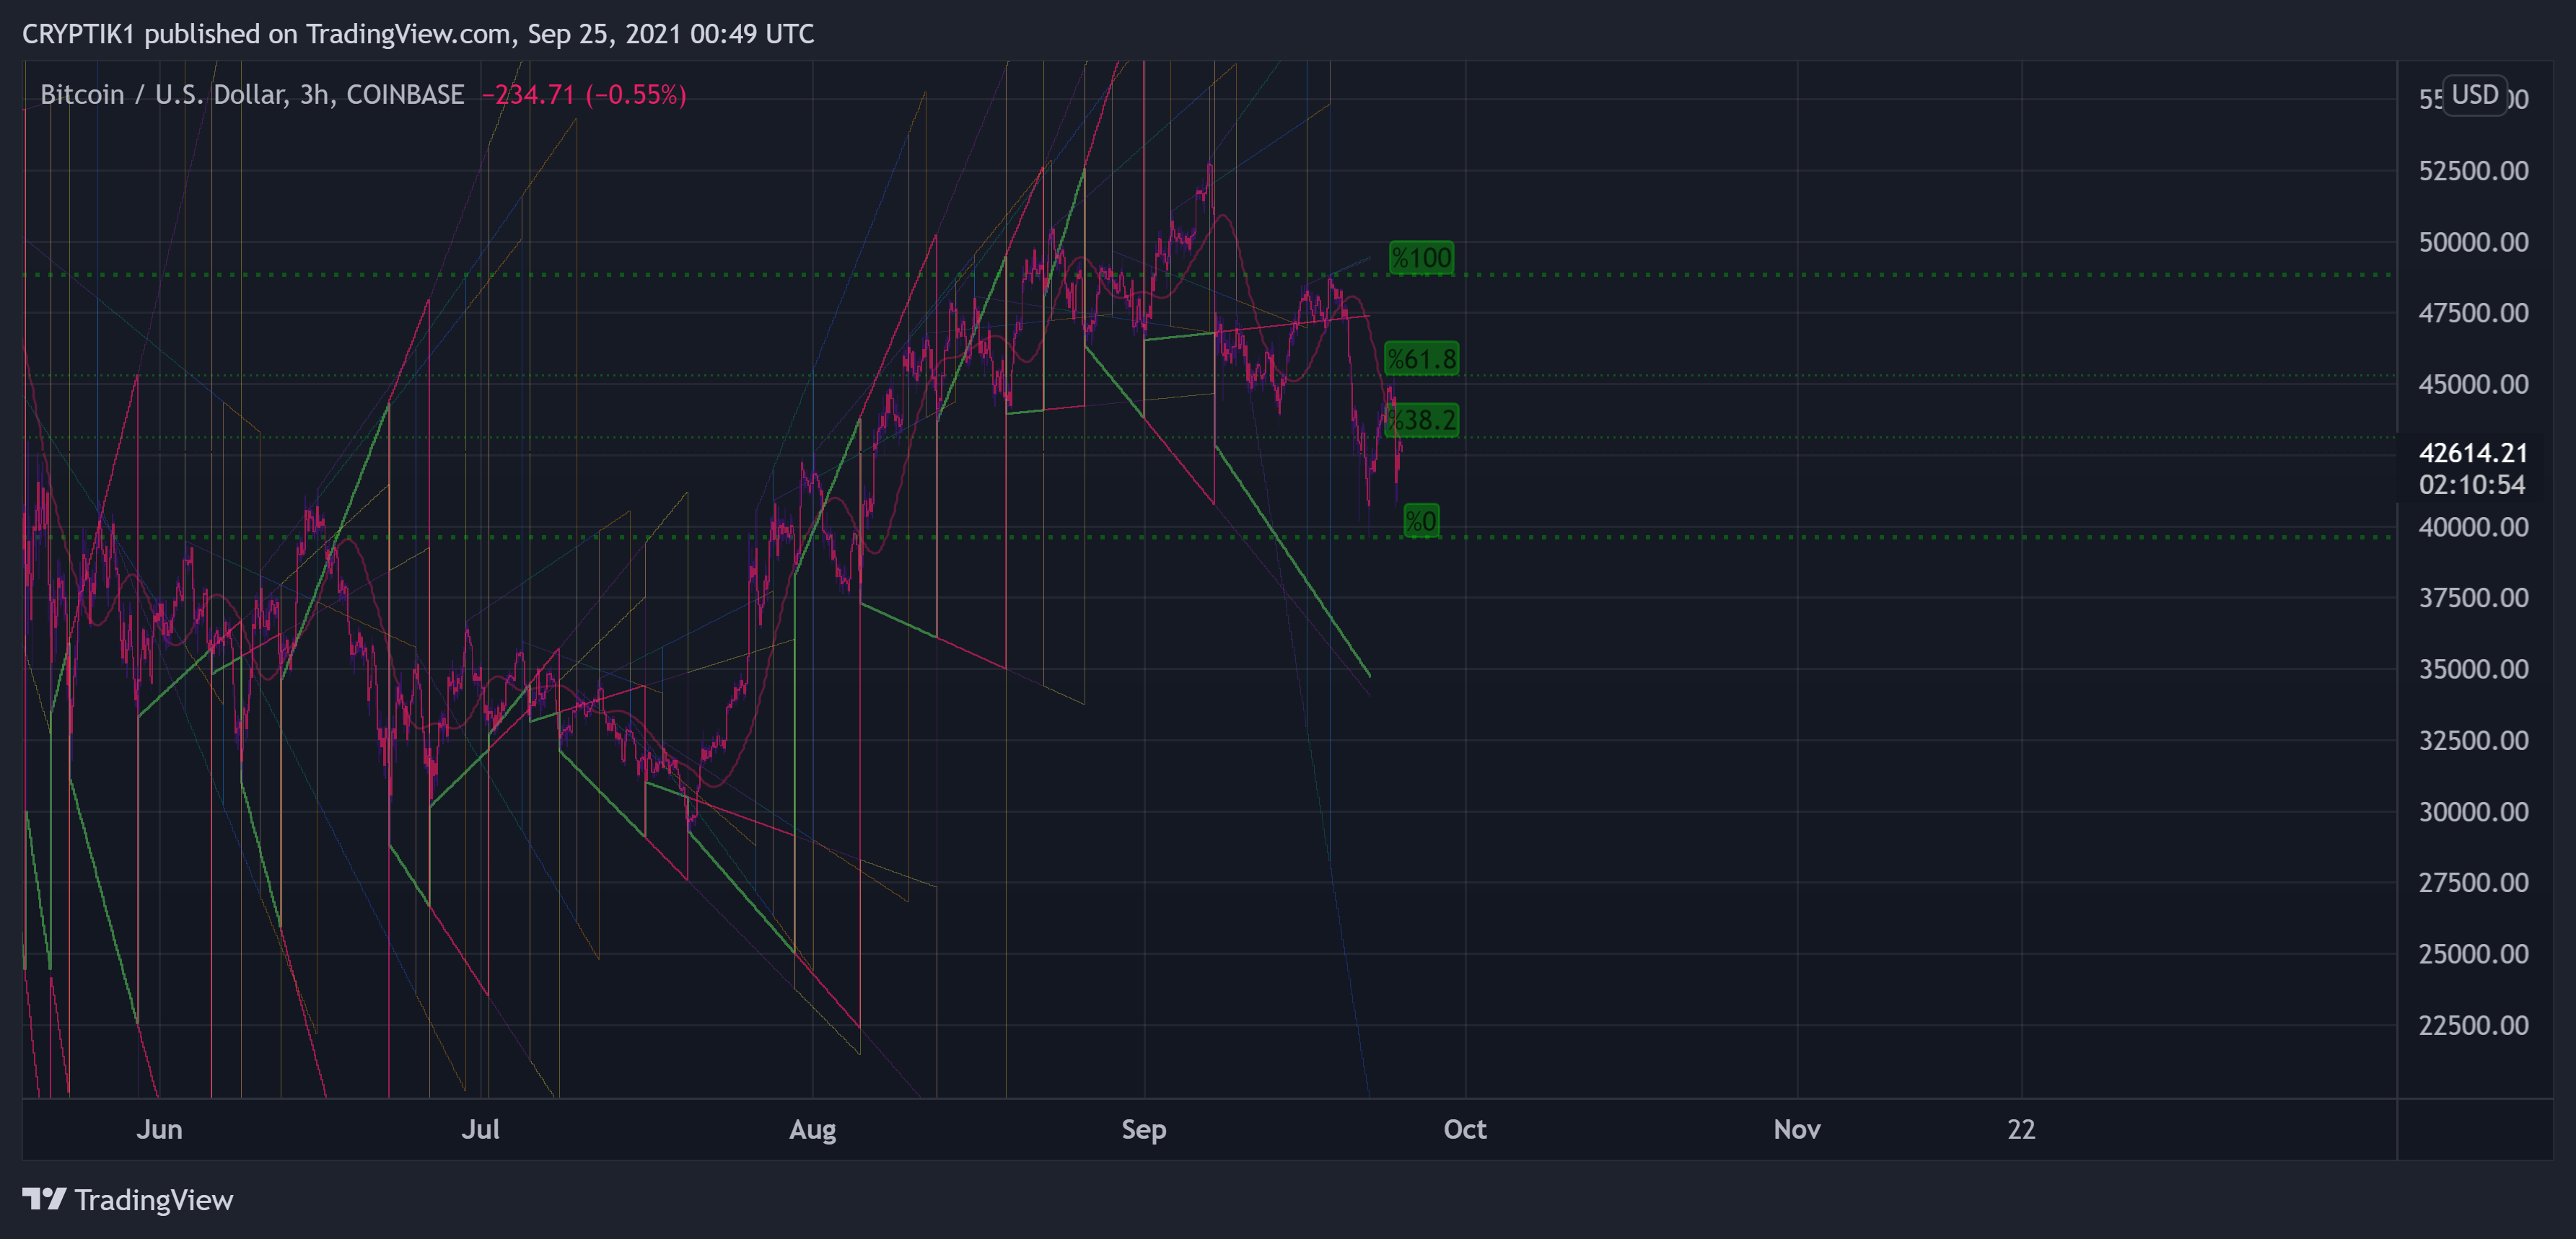Click the Bitcoin / U.S. Dollar chart title

coord(252,95)
